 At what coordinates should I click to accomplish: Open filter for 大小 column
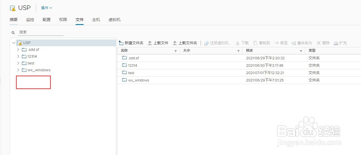tap(238, 51)
